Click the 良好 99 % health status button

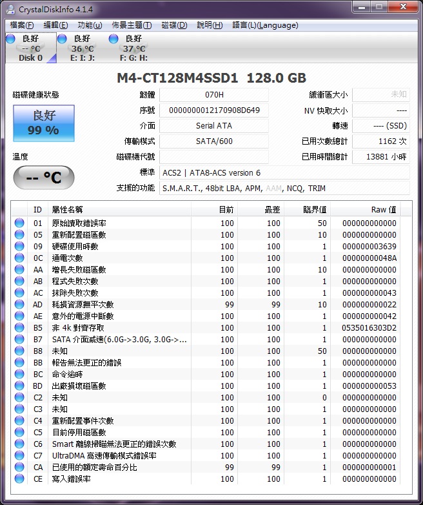[44, 123]
